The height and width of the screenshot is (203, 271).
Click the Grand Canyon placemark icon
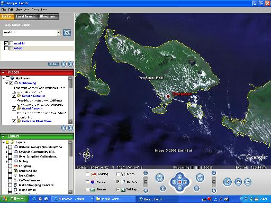pyautogui.click(x=19, y=108)
